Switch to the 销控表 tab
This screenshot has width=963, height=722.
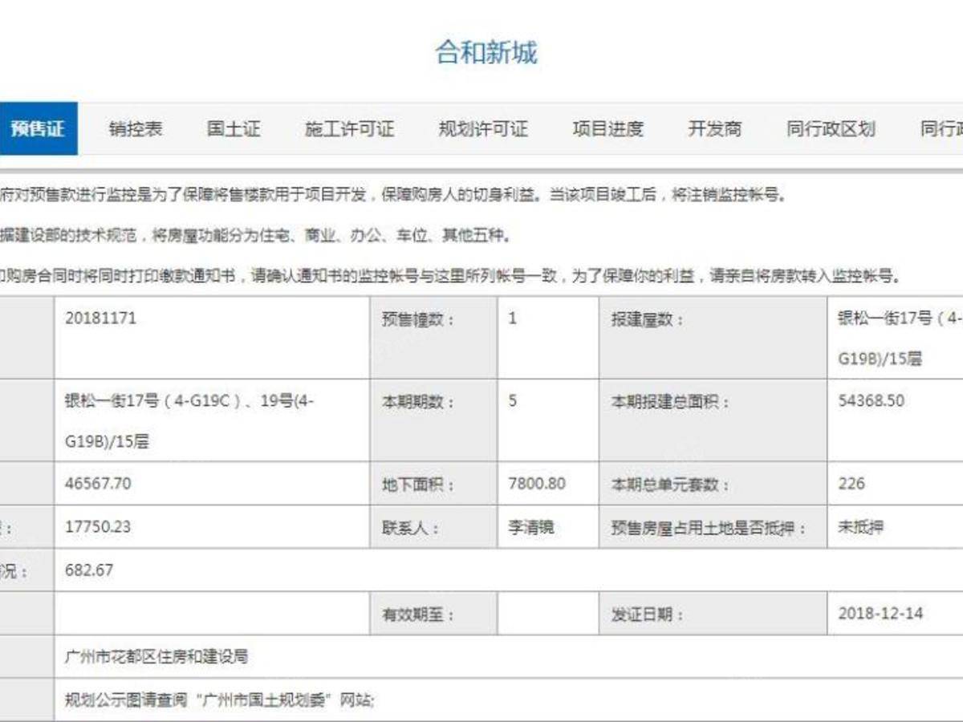[x=136, y=128]
